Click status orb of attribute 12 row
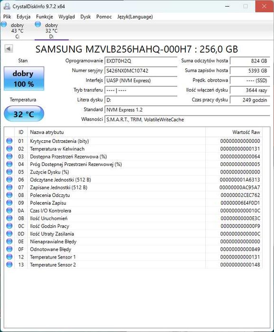The height and width of the screenshot is (332, 274). point(9,257)
